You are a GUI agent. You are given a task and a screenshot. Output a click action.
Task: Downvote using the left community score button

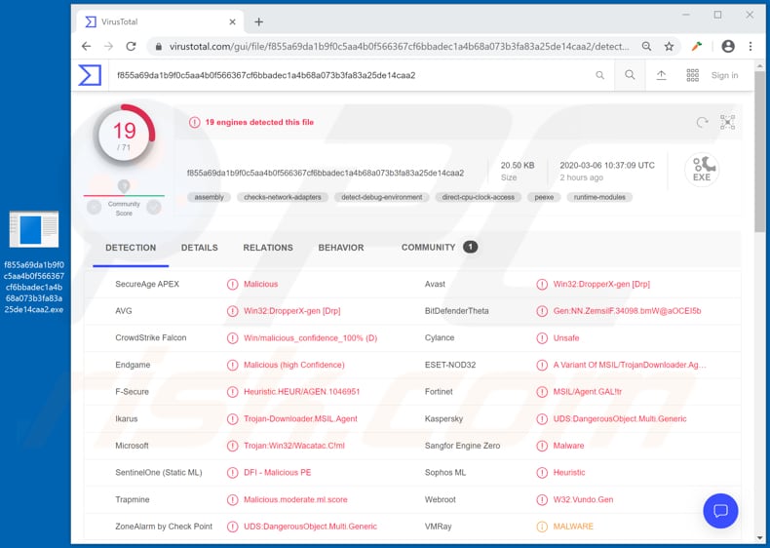[94, 207]
